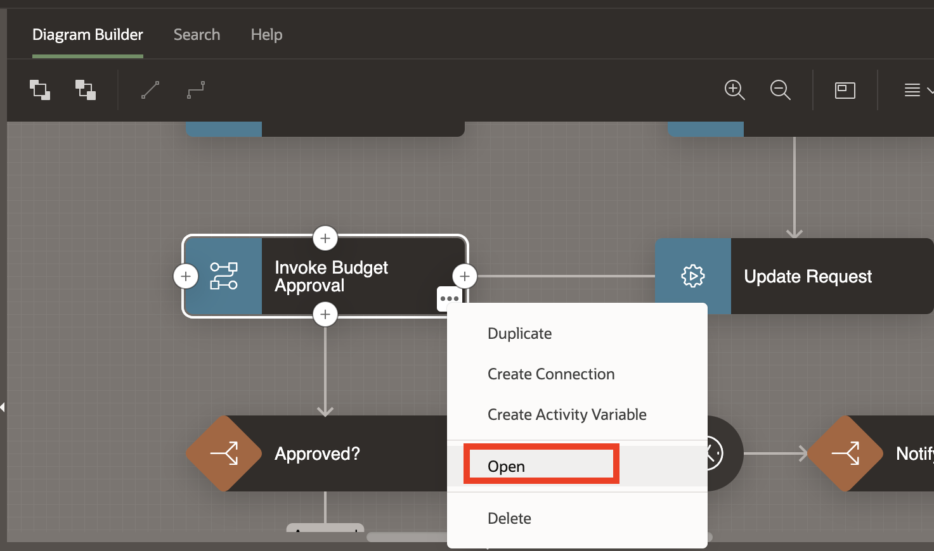Click the three-dots menu on Invoke Budget Approval
This screenshot has height=551, width=934.
(449, 298)
